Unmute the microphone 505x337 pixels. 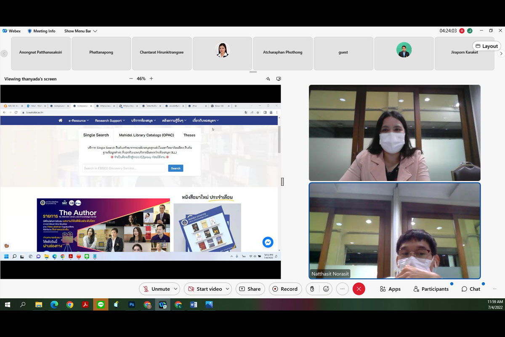(157, 289)
